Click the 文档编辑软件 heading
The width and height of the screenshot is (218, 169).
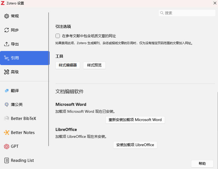tap(70, 92)
